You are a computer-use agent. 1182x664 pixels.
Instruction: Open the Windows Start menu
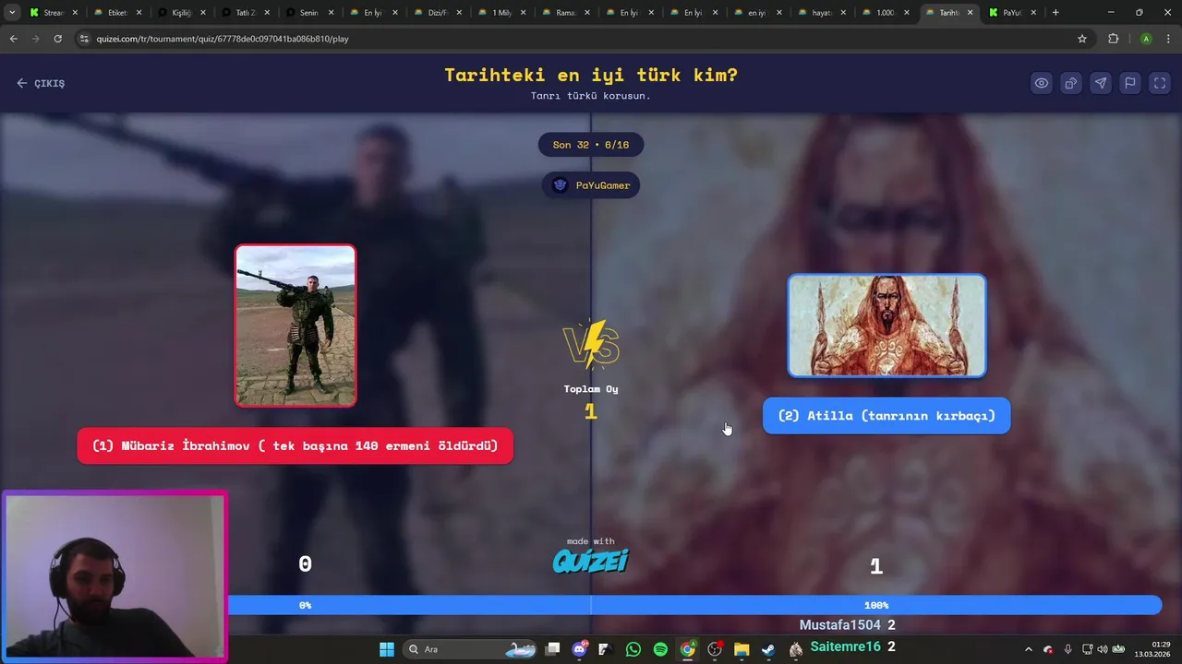coord(387,649)
